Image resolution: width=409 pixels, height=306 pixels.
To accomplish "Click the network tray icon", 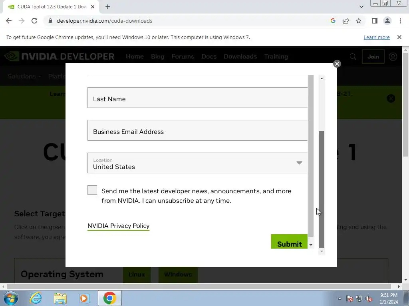I will [359, 298].
